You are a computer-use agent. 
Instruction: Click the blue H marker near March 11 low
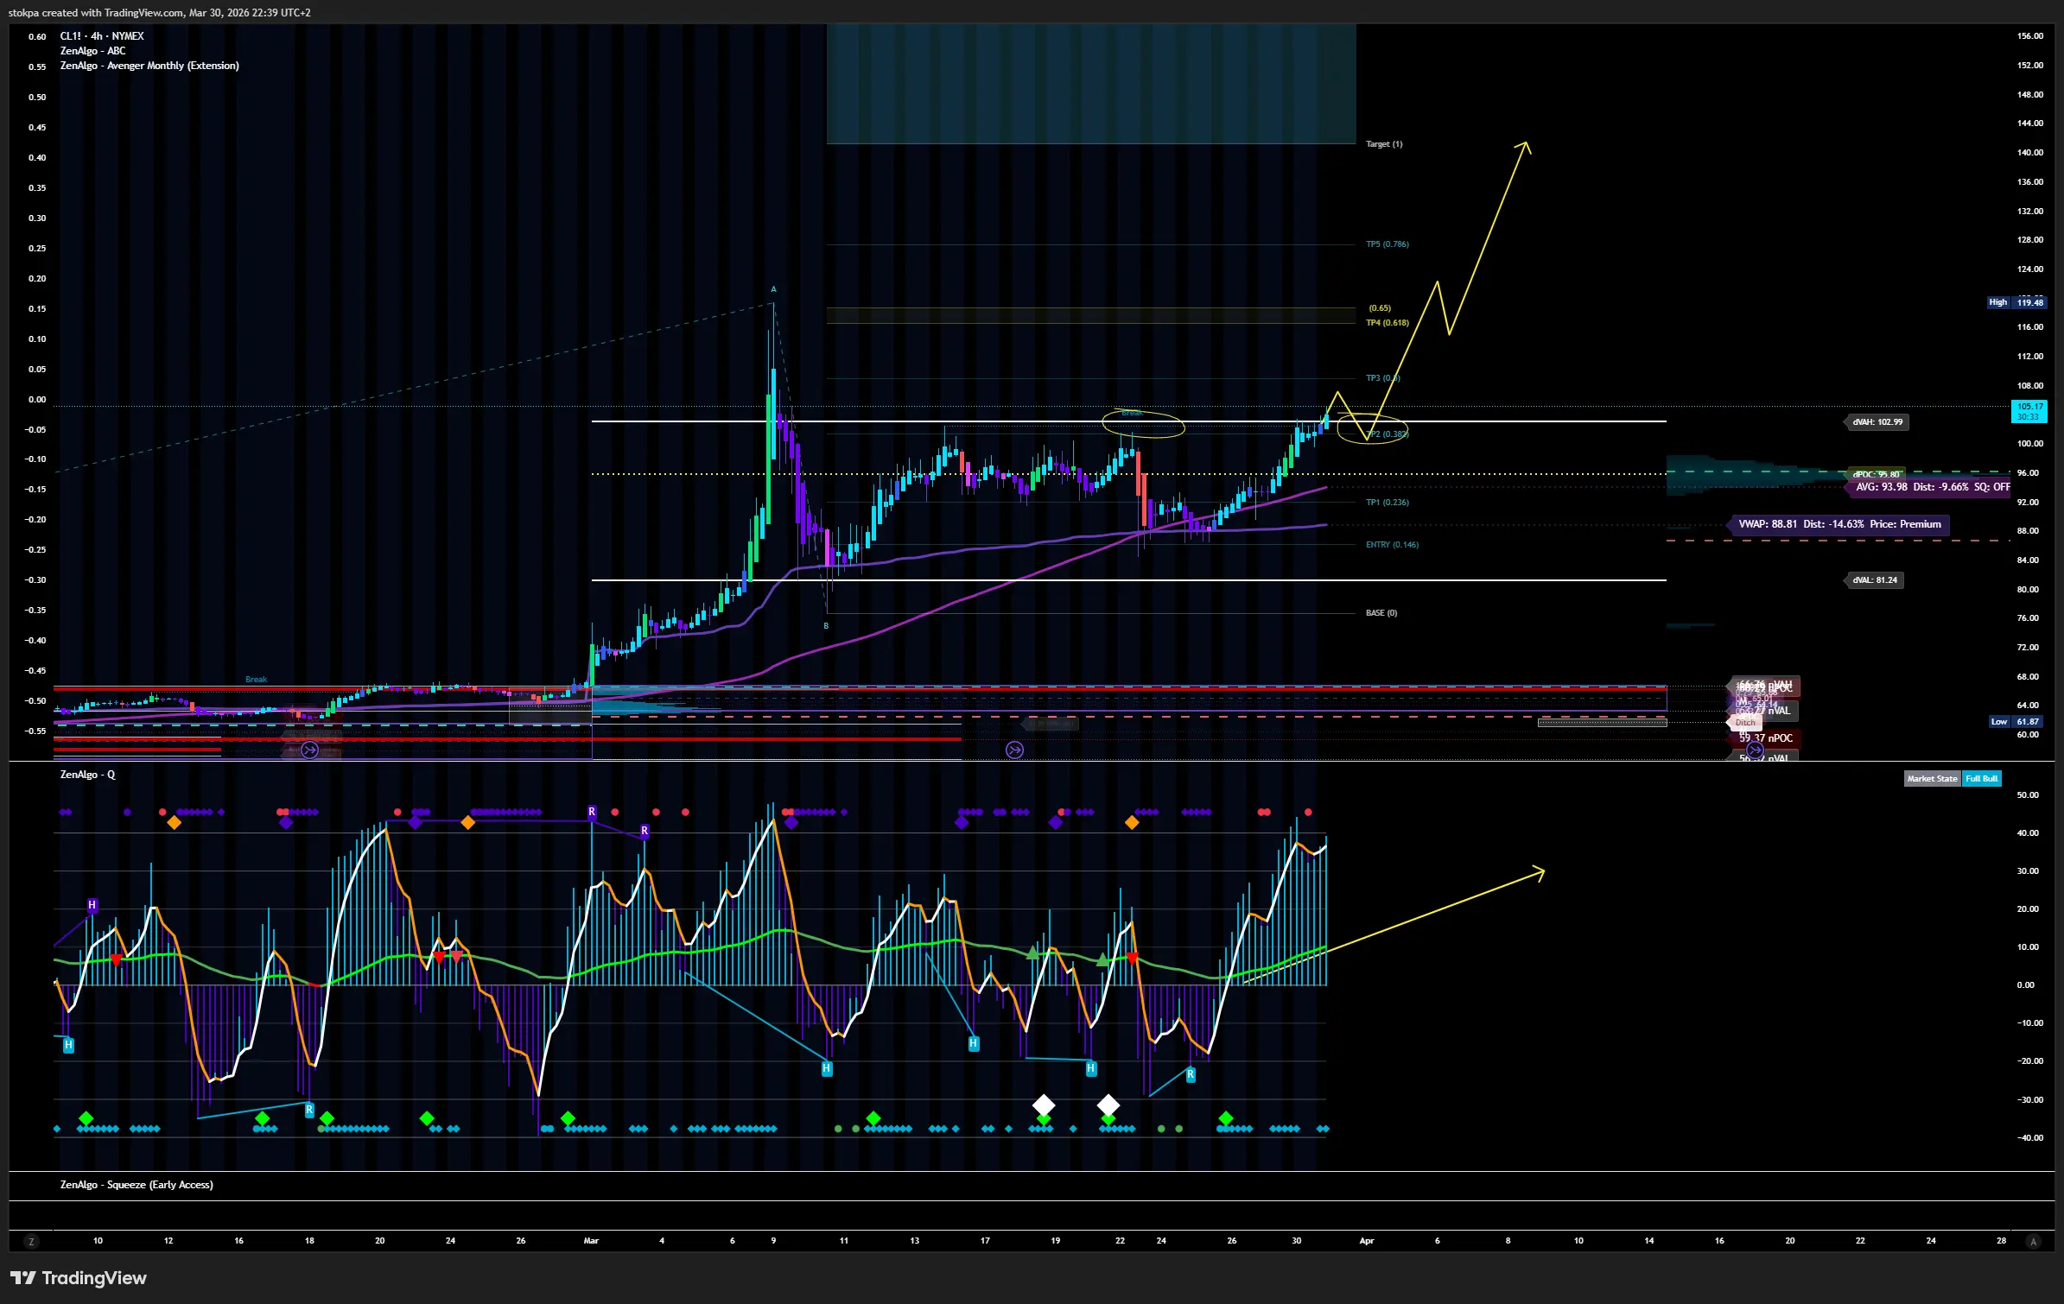pos(826,1068)
